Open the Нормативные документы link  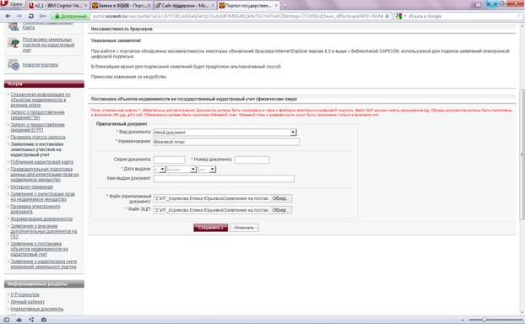point(37,309)
